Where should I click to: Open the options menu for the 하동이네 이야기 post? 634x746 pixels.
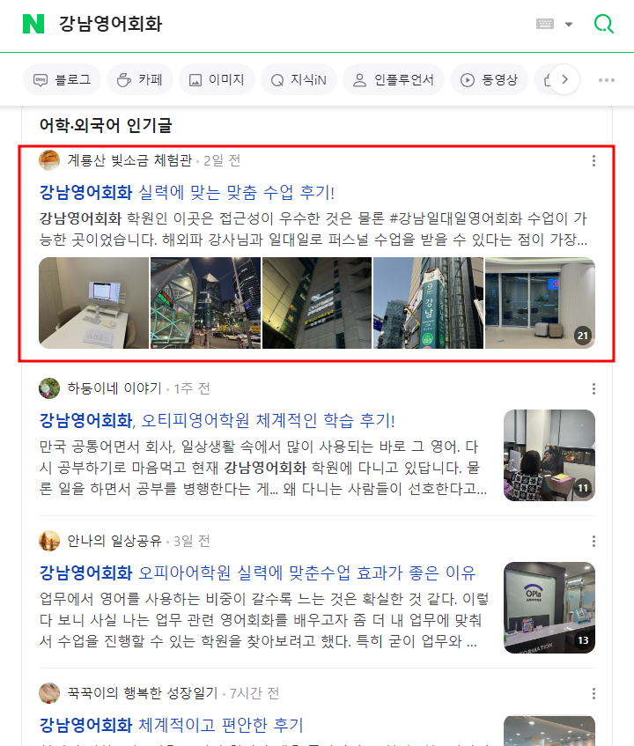(x=593, y=389)
